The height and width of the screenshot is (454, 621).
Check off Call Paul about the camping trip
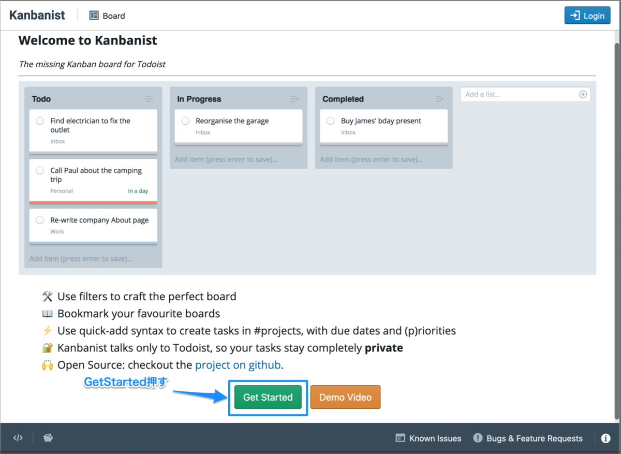coord(40,171)
